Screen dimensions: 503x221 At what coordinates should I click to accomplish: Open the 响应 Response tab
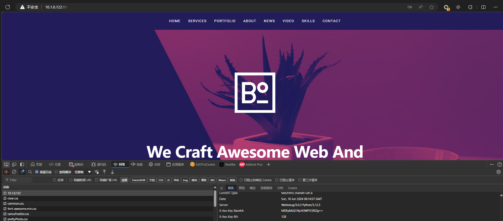pyautogui.click(x=252, y=188)
